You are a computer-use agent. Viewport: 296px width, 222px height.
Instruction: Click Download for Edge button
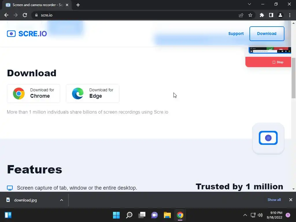(92, 93)
